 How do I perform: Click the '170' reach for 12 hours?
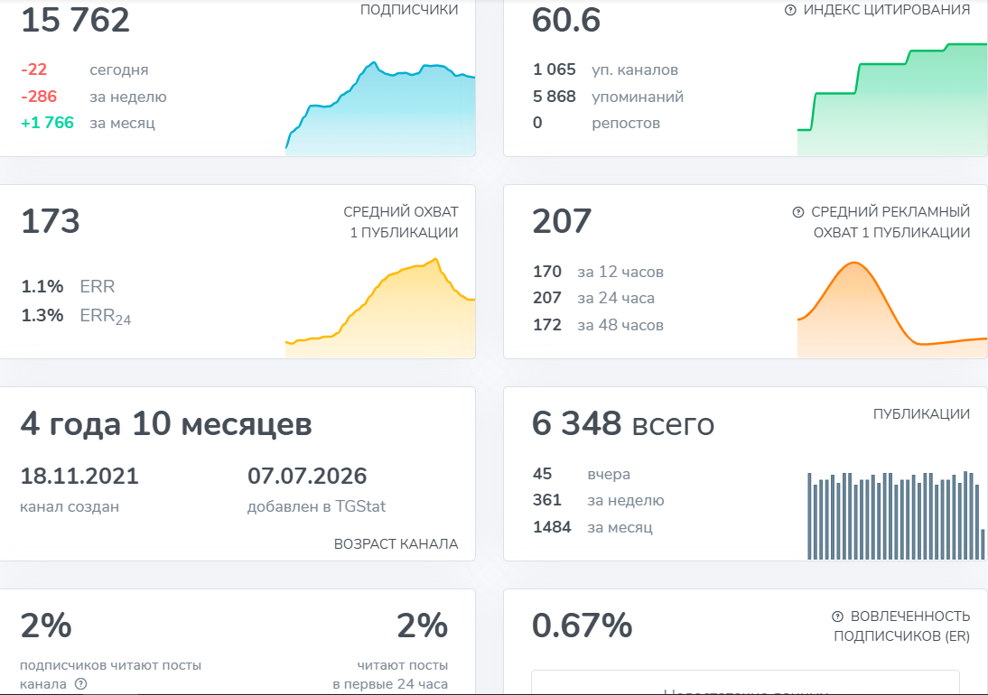coord(547,272)
